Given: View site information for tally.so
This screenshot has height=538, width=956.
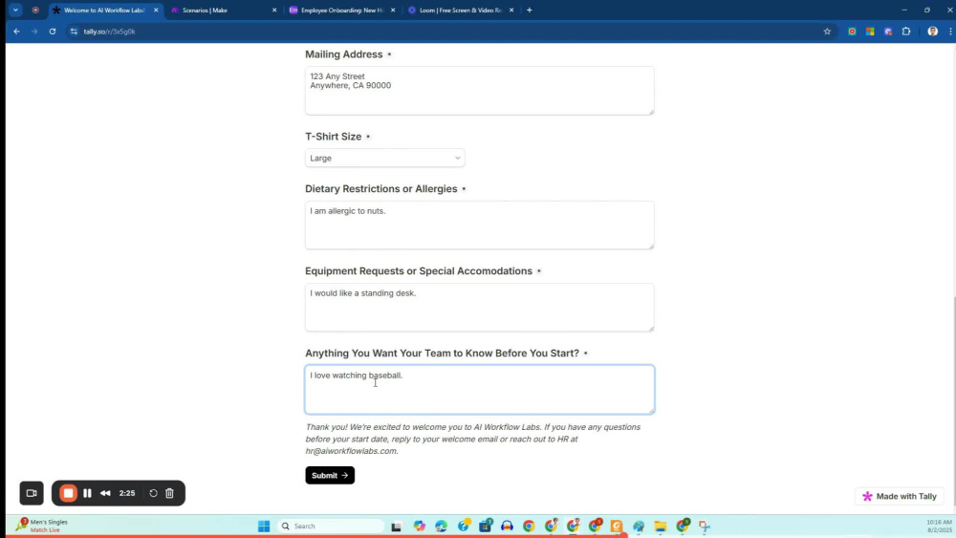Looking at the screenshot, I should (74, 32).
